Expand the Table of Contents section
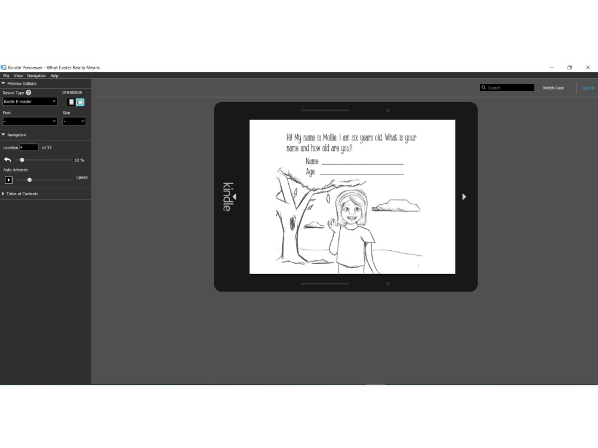 tap(3, 194)
